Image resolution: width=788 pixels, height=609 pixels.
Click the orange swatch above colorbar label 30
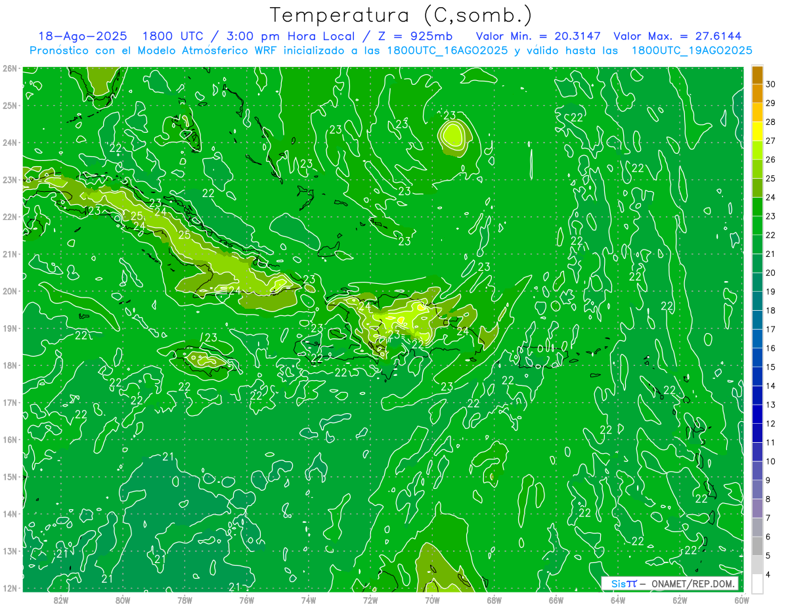pyautogui.click(x=757, y=75)
